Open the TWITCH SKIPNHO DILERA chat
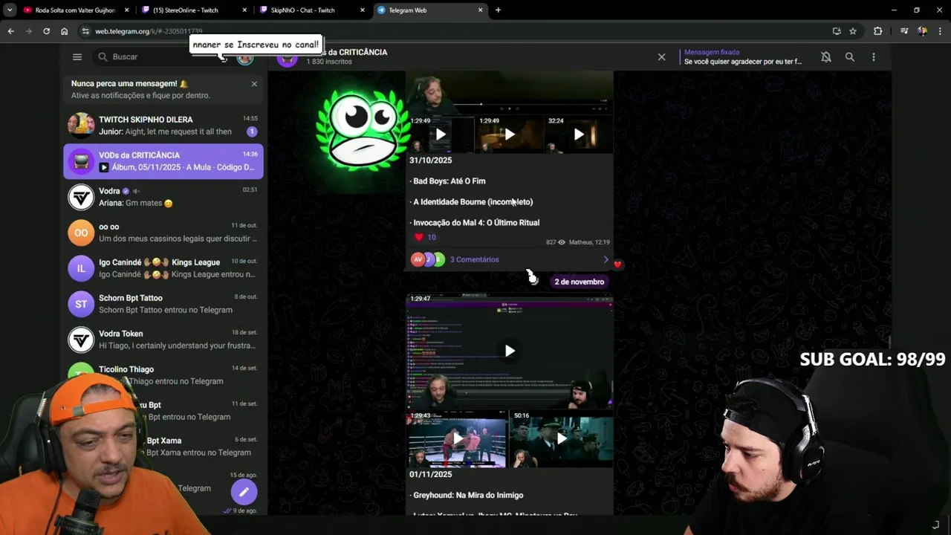The width and height of the screenshot is (951, 535). point(163,126)
